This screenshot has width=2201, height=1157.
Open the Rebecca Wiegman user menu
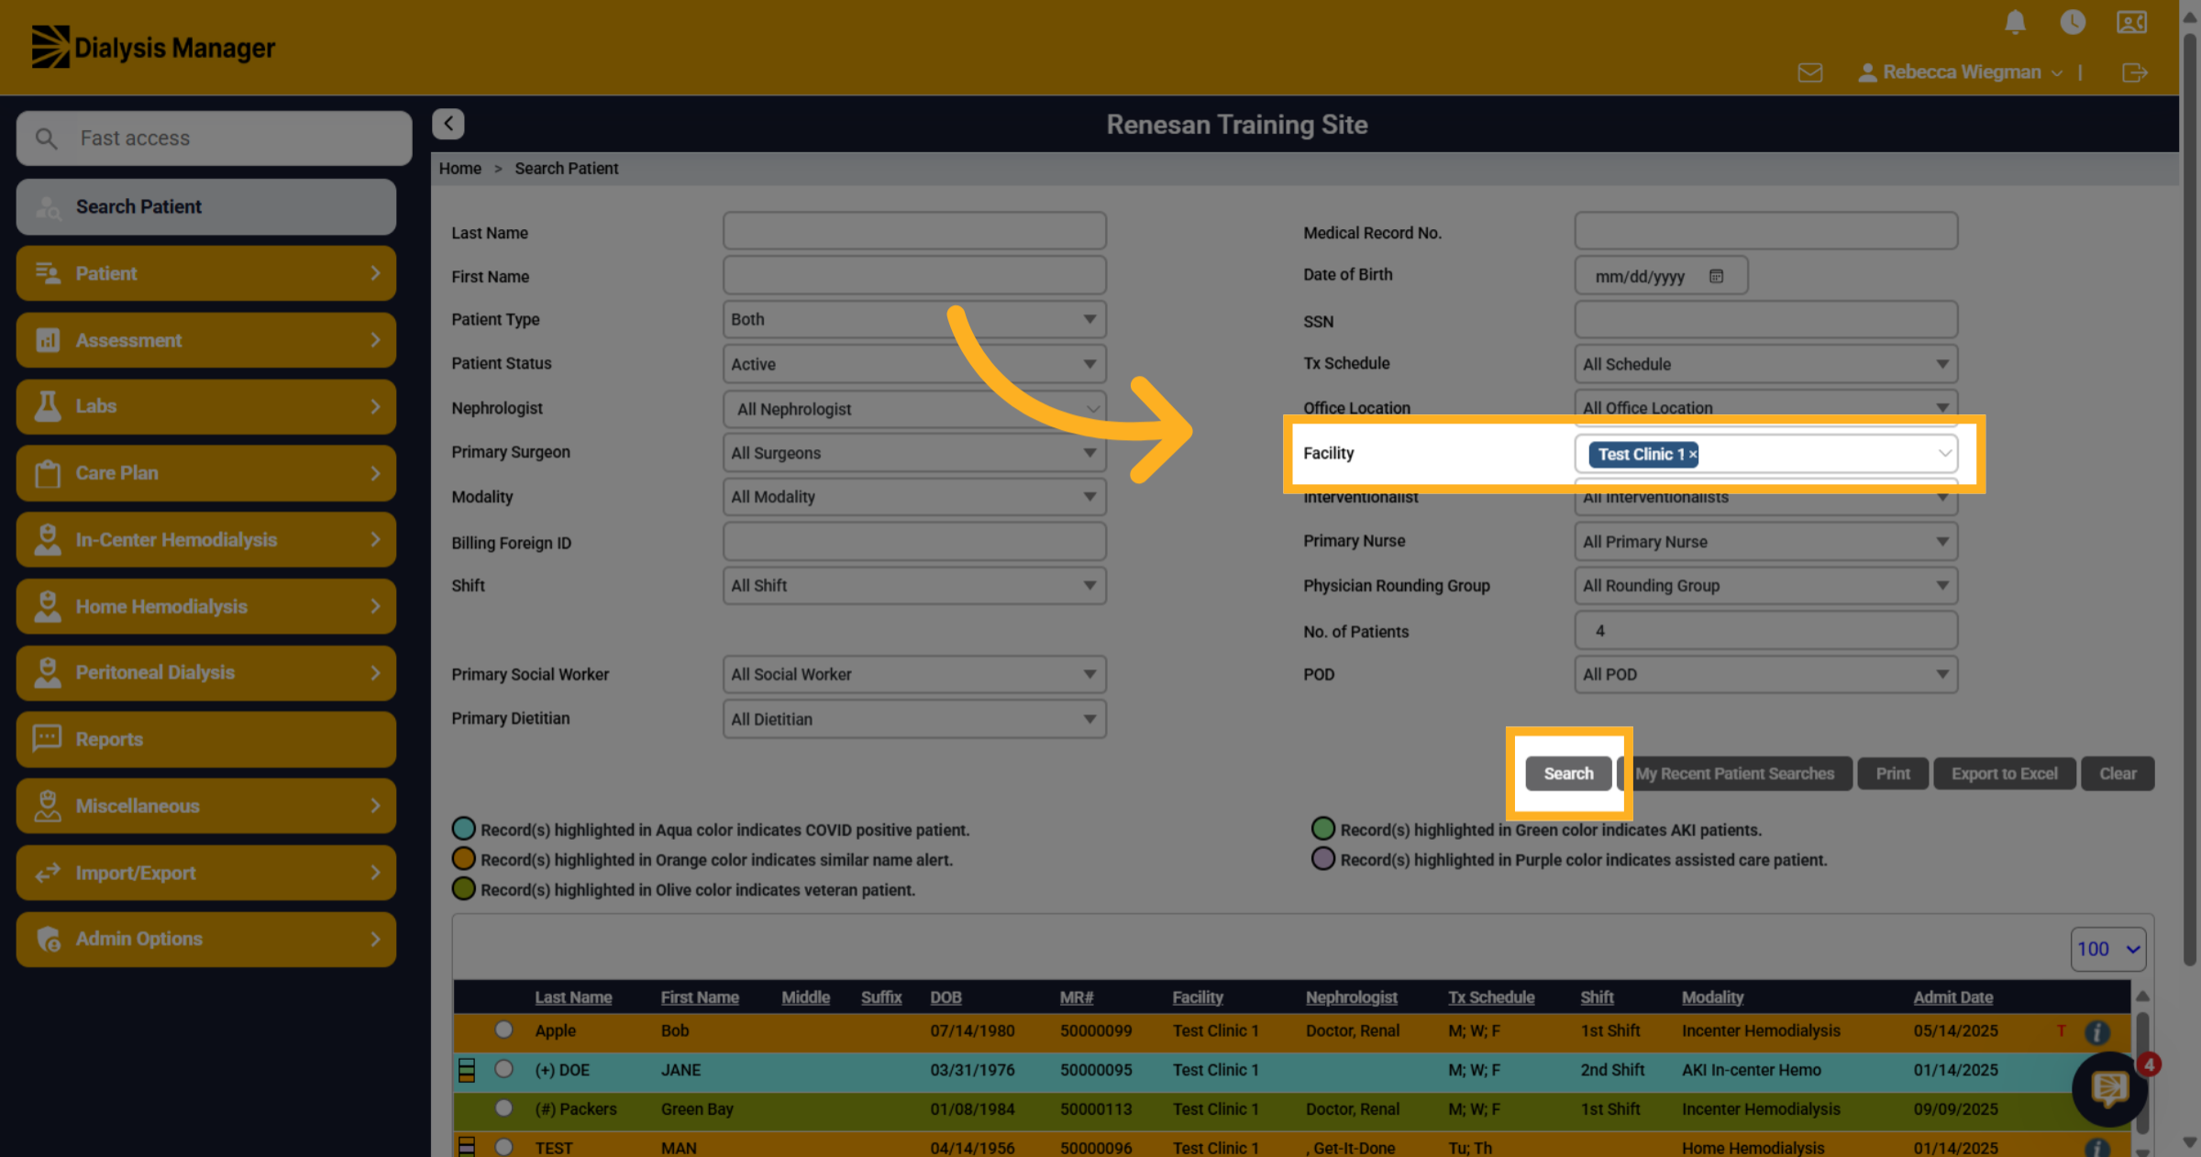(1960, 72)
